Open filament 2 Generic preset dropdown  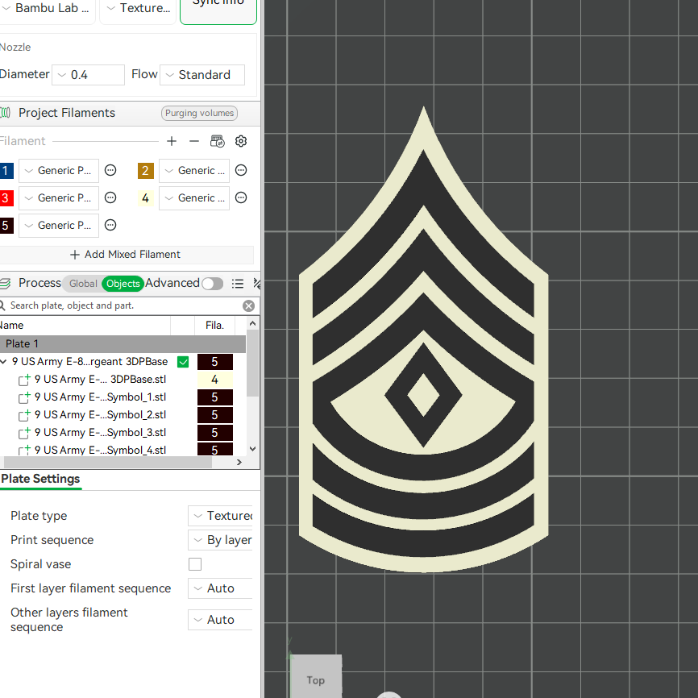pos(194,171)
